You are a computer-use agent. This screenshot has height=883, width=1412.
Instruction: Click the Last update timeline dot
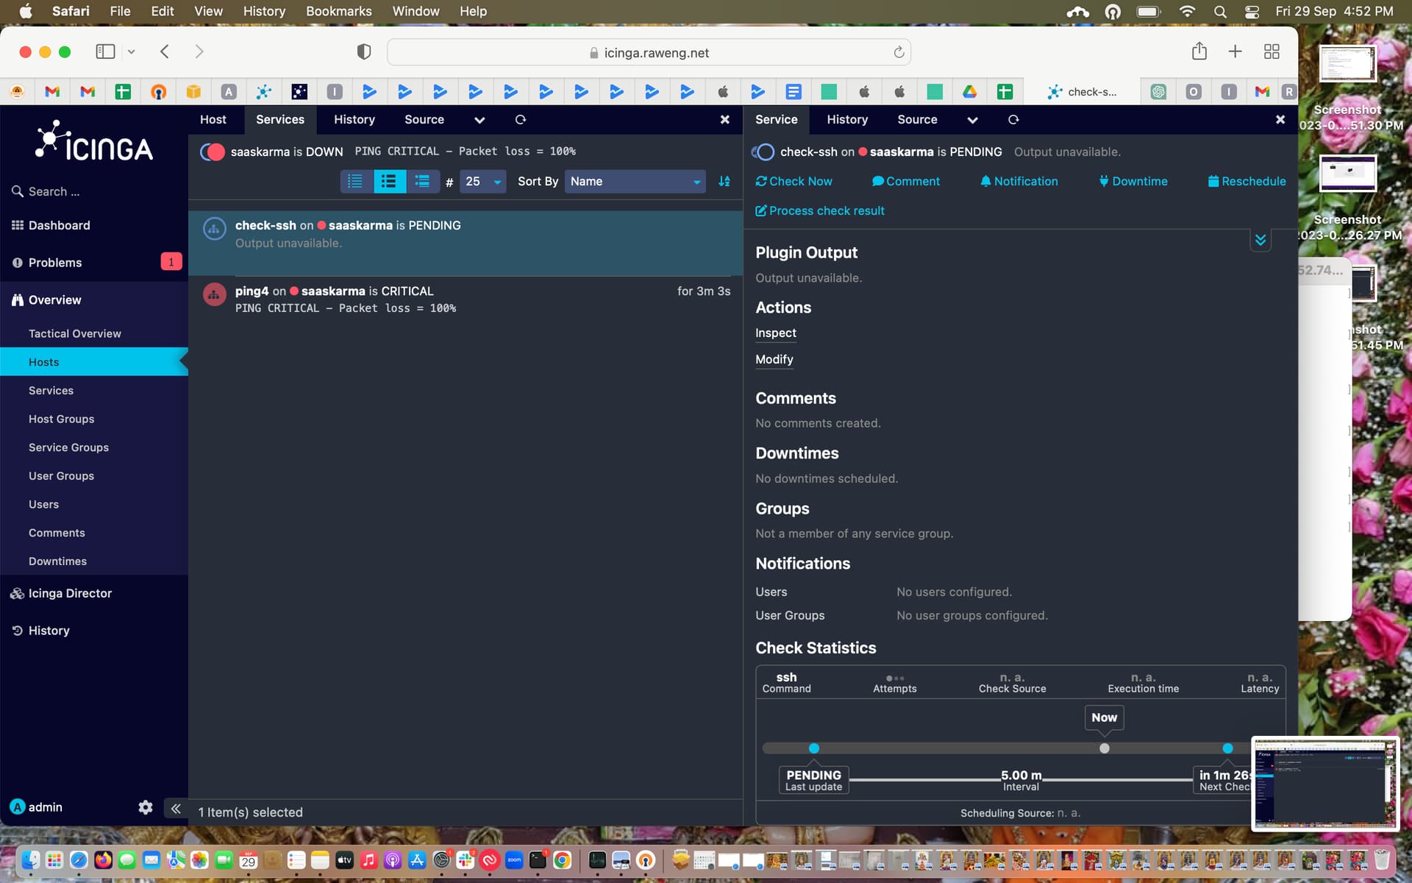point(813,748)
